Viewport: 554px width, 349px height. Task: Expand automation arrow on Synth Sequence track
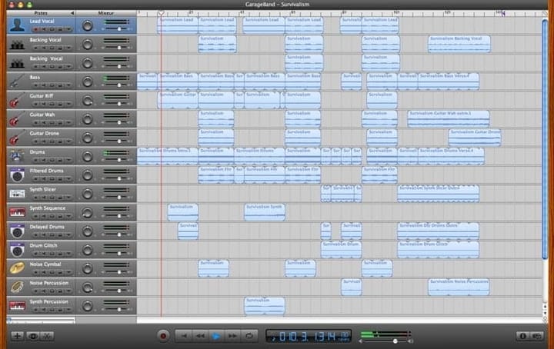pos(68,216)
